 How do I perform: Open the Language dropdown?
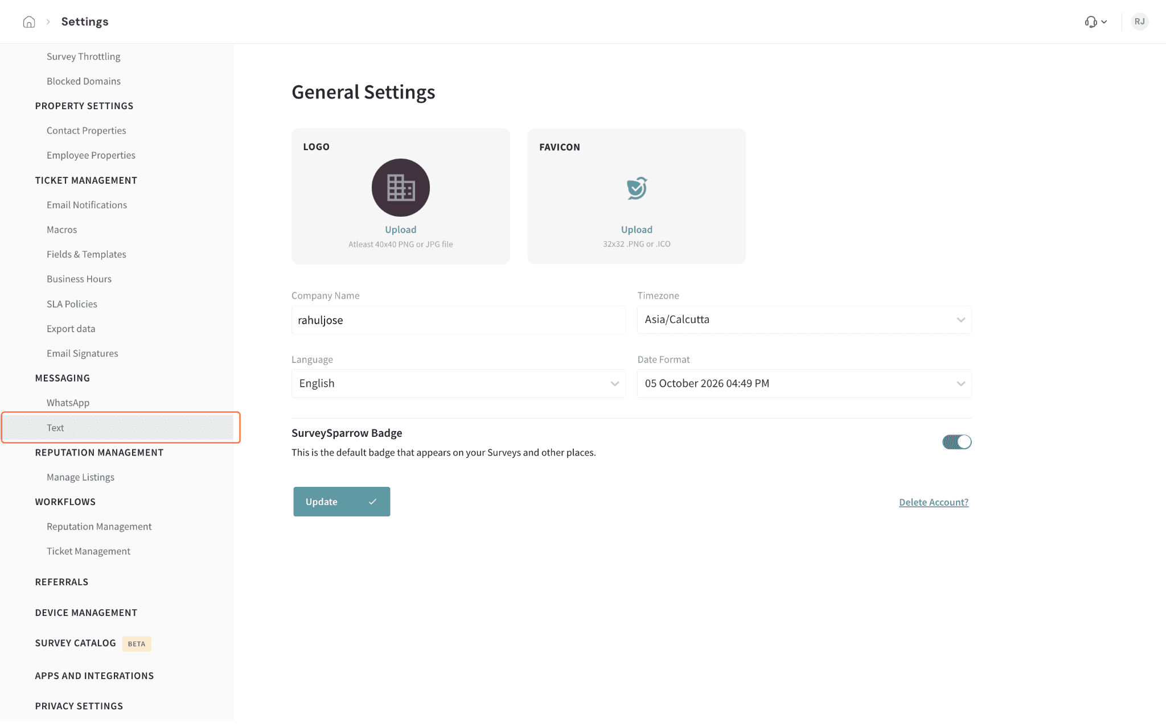click(x=458, y=383)
